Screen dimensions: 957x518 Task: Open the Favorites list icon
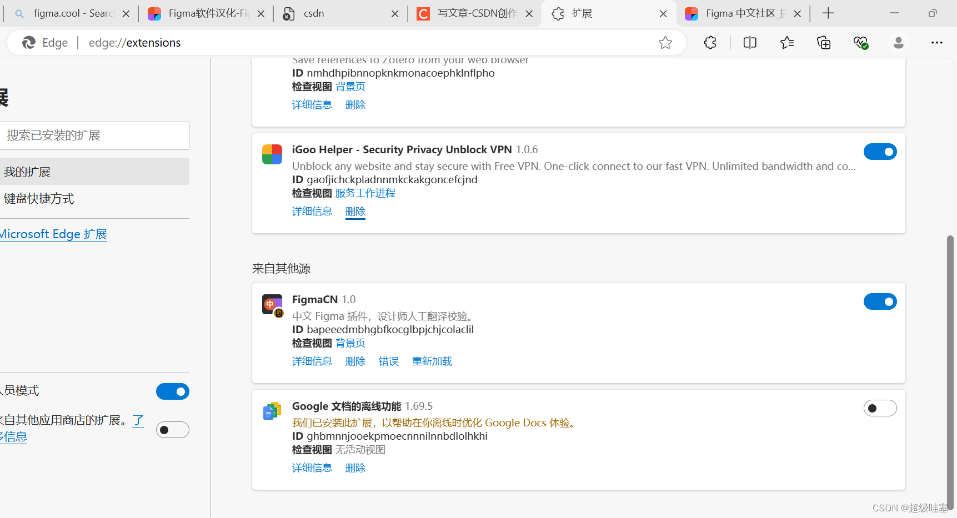pyautogui.click(x=787, y=43)
